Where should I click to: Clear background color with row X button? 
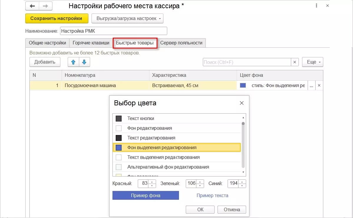319,86
